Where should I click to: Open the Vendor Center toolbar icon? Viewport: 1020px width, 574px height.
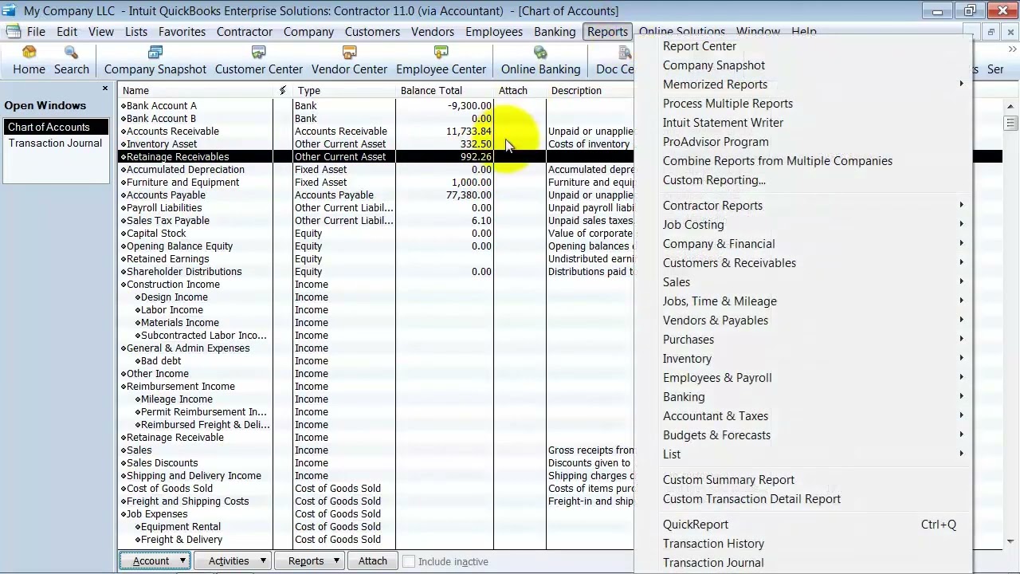click(349, 61)
